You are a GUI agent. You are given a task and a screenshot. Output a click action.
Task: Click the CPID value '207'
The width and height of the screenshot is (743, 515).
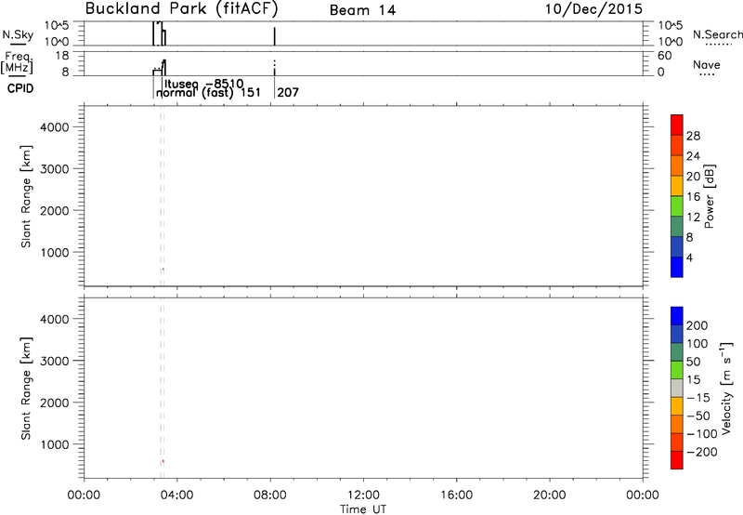(288, 92)
